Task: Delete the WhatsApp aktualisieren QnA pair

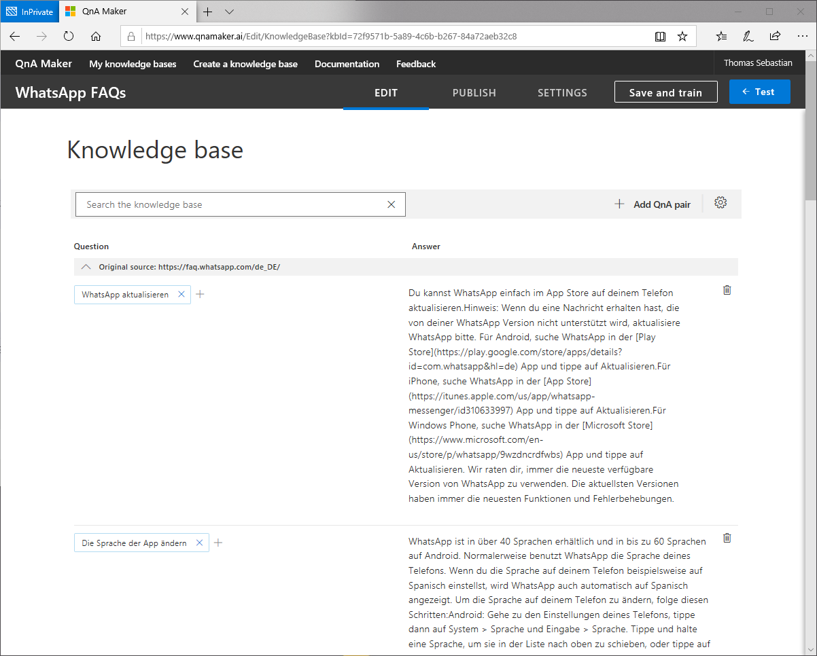Action: pos(727,290)
